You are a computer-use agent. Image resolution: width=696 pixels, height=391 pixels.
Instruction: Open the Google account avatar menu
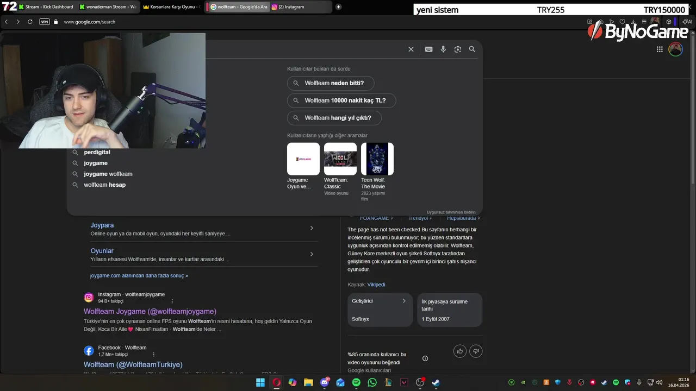[675, 49]
